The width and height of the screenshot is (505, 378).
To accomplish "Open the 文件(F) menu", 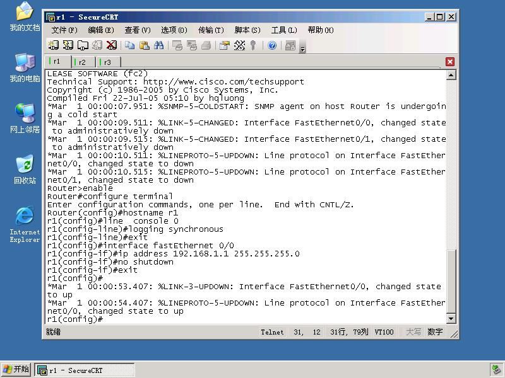I will pyautogui.click(x=64, y=30).
